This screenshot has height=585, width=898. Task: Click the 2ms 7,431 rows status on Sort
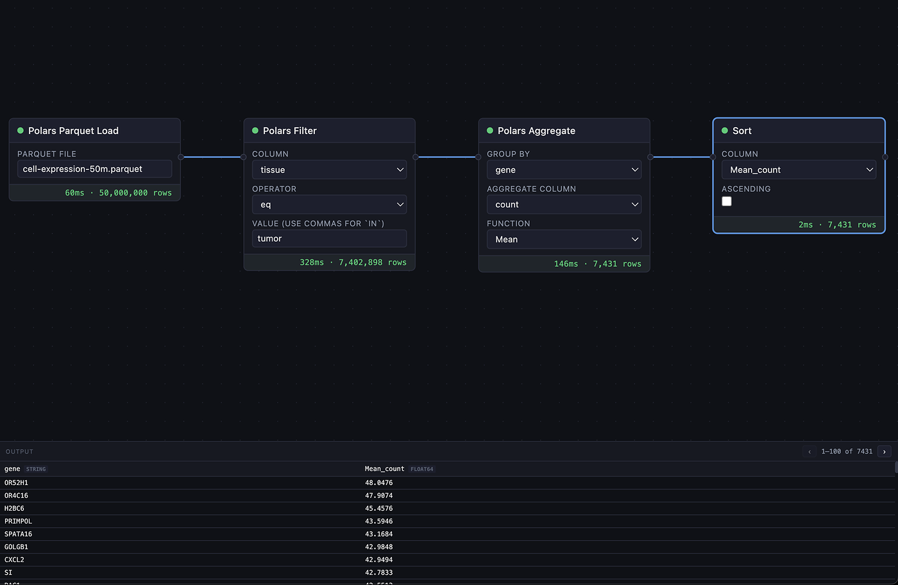point(837,225)
